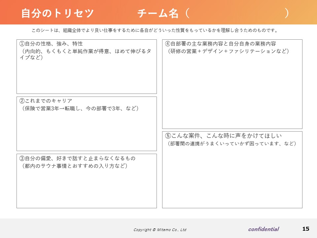Click heading ②これまでのキャリア
Image resolution: width=317 pixels, height=238 pixels.
[46, 101]
